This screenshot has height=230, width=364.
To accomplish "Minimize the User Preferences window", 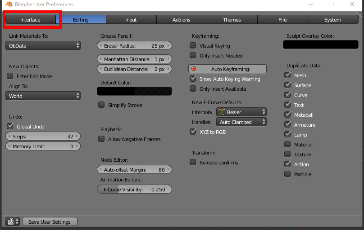I will click(310, 4).
